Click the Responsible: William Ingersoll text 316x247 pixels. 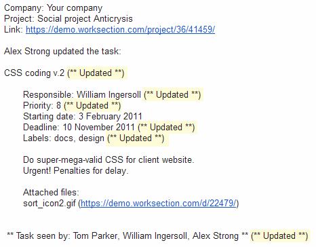82,95
